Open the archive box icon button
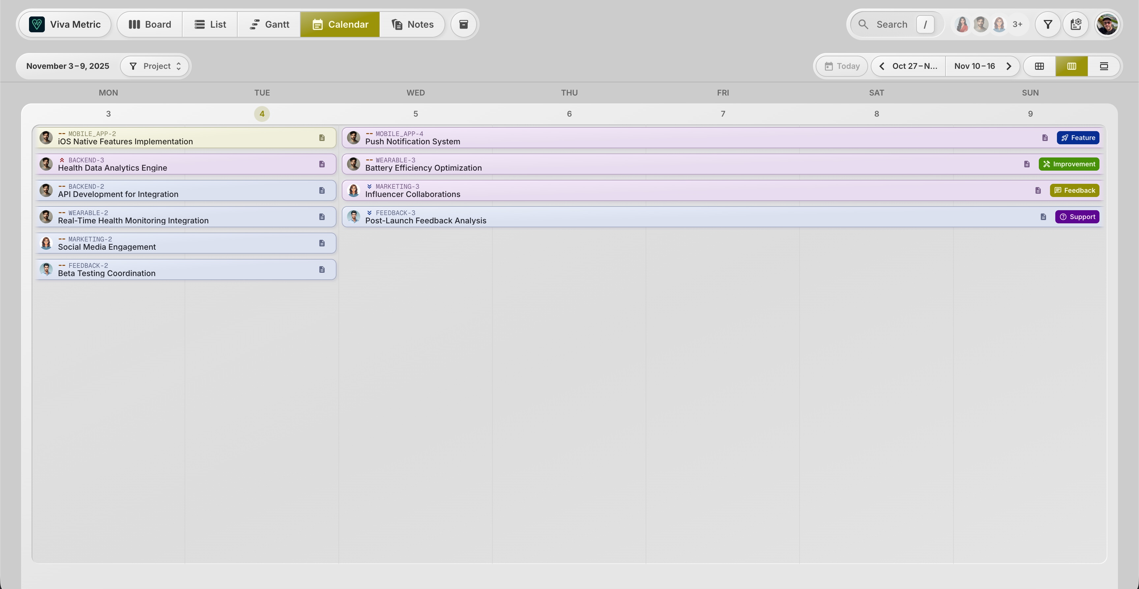The image size is (1139, 589). 463,24
